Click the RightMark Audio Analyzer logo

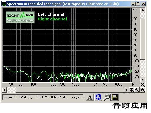20,17
